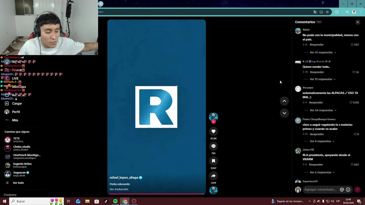Like the 'Quiere vender todo..' comment
Viewport: 365px width, 205px height.
coord(354,72)
